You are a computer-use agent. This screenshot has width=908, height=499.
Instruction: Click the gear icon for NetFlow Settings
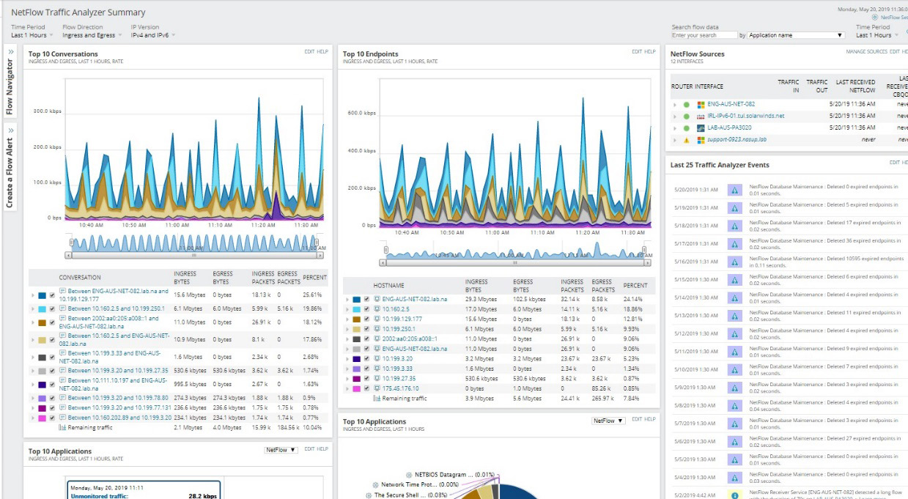point(875,17)
